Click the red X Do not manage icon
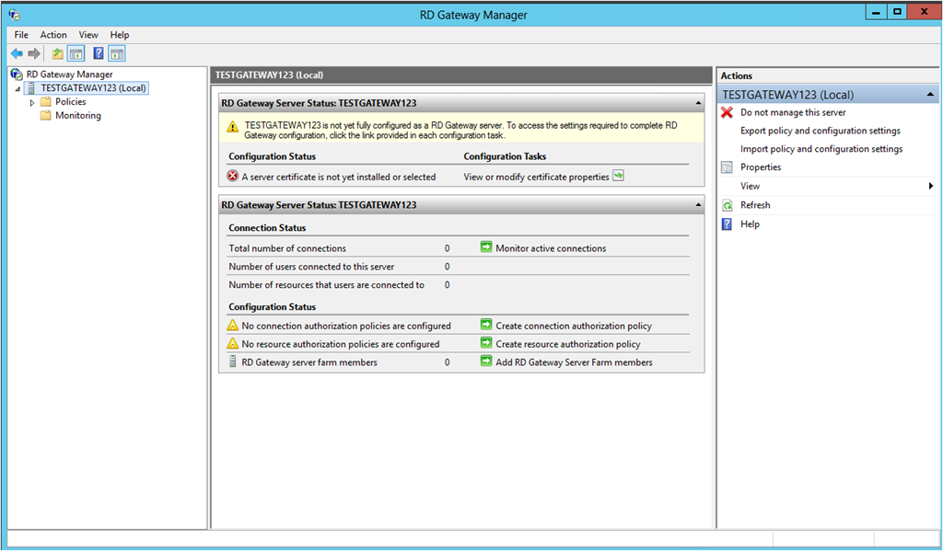This screenshot has width=943, height=551. (x=728, y=112)
